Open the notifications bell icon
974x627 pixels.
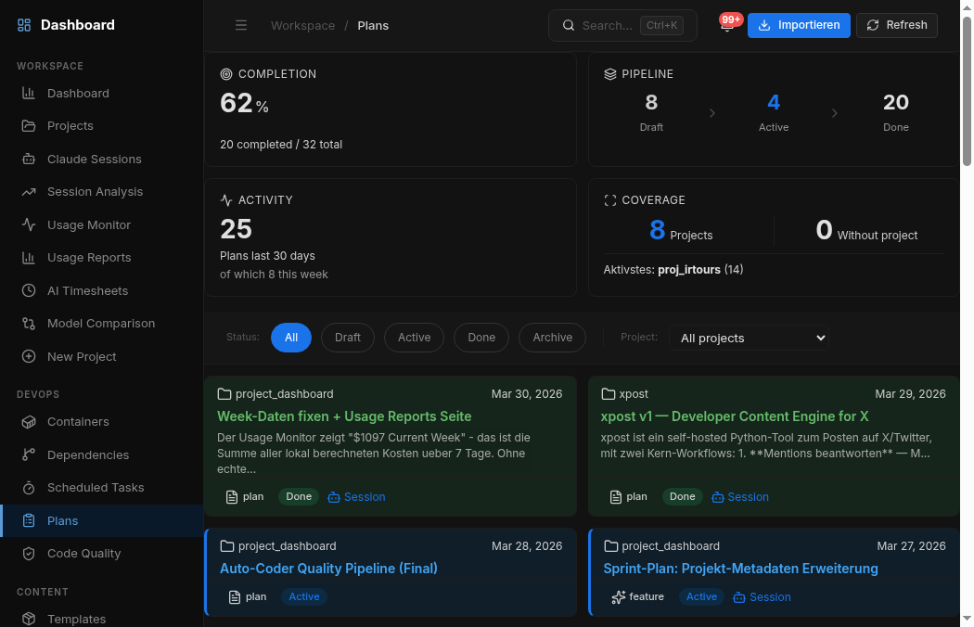coord(727,26)
